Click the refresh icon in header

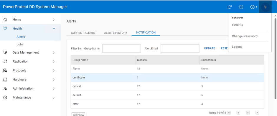click(x=230, y=7)
